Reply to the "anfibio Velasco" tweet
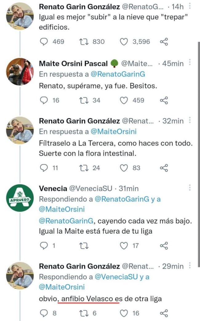The height and width of the screenshot is (321, 200). (45, 313)
